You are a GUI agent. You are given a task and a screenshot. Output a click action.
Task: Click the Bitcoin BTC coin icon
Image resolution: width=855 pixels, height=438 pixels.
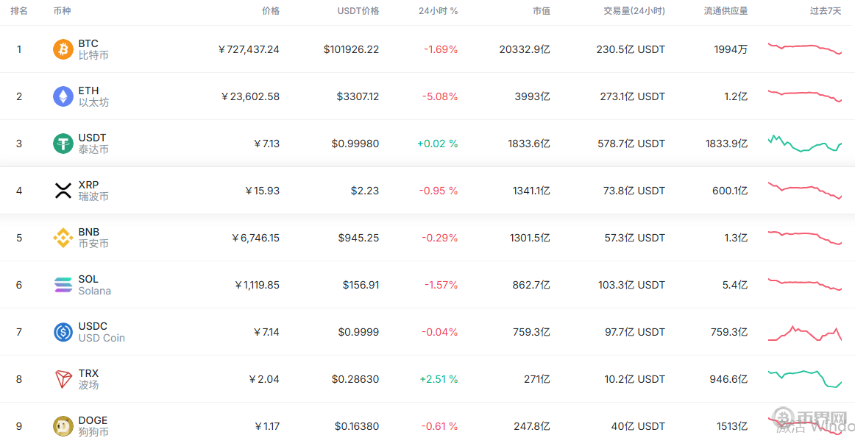pyautogui.click(x=63, y=49)
